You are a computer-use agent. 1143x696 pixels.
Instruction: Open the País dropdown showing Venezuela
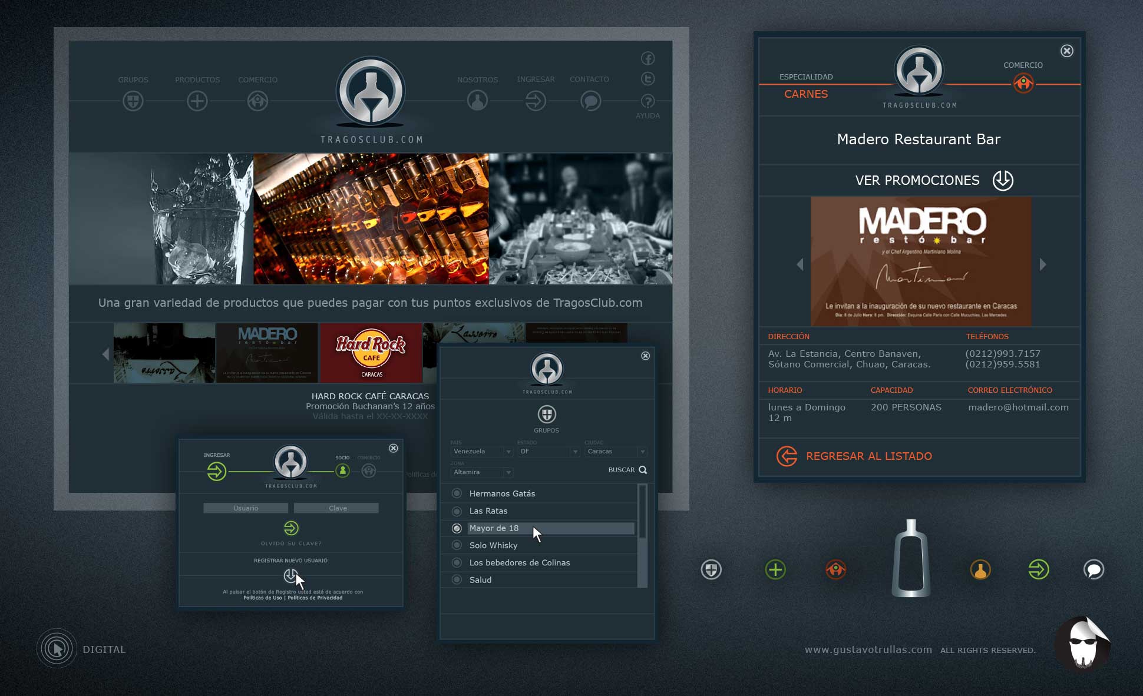coord(481,452)
